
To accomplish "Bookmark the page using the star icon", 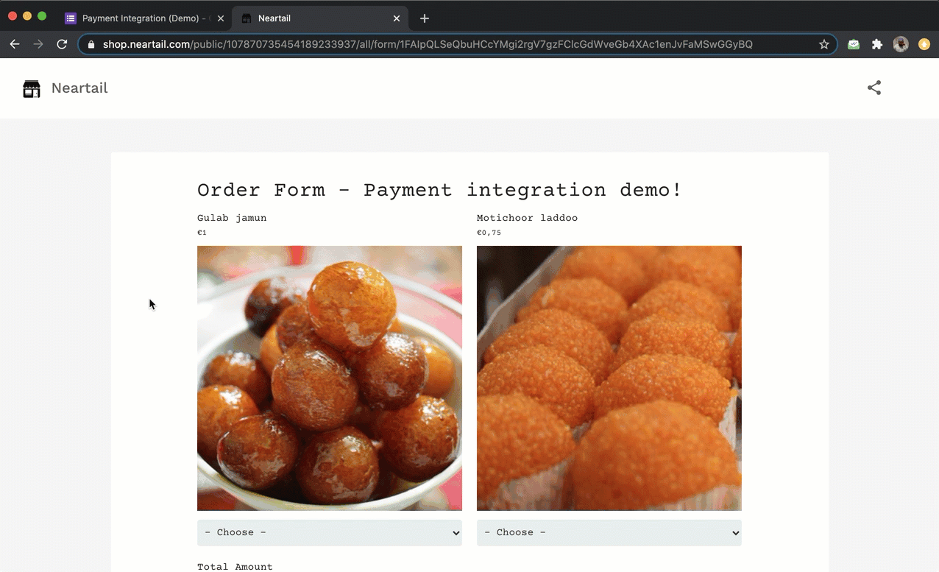I will tap(824, 44).
